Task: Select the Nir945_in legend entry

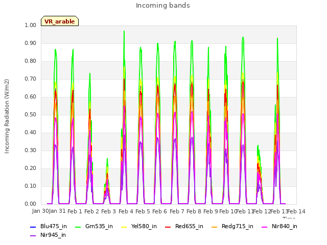Action: [48, 235]
